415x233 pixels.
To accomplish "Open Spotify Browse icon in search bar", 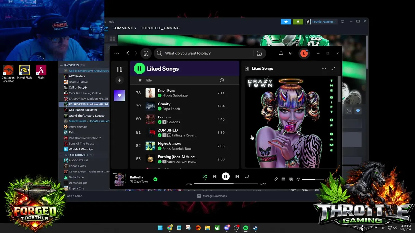I will (x=259, y=53).
